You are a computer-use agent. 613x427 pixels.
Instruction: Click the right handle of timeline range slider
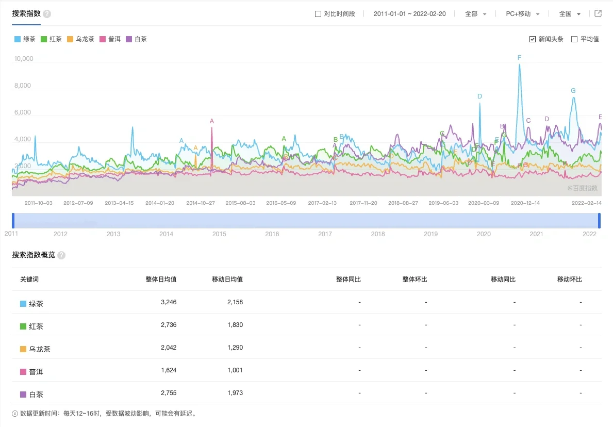click(x=599, y=221)
